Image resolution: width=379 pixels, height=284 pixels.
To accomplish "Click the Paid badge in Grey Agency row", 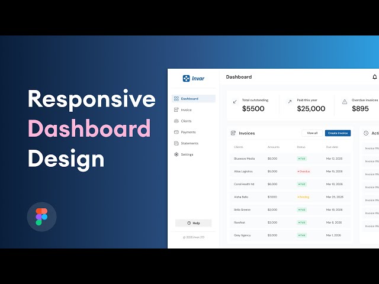I will pyautogui.click(x=301, y=235).
